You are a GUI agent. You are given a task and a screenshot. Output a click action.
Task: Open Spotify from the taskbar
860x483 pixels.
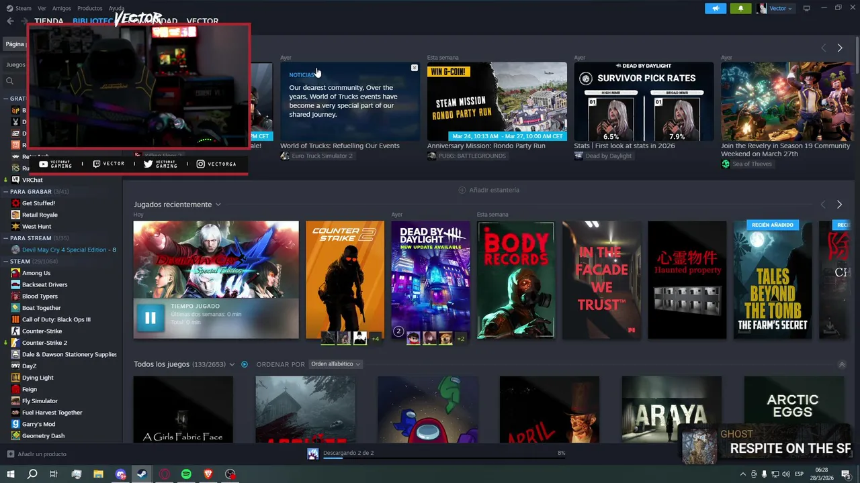pyautogui.click(x=185, y=474)
